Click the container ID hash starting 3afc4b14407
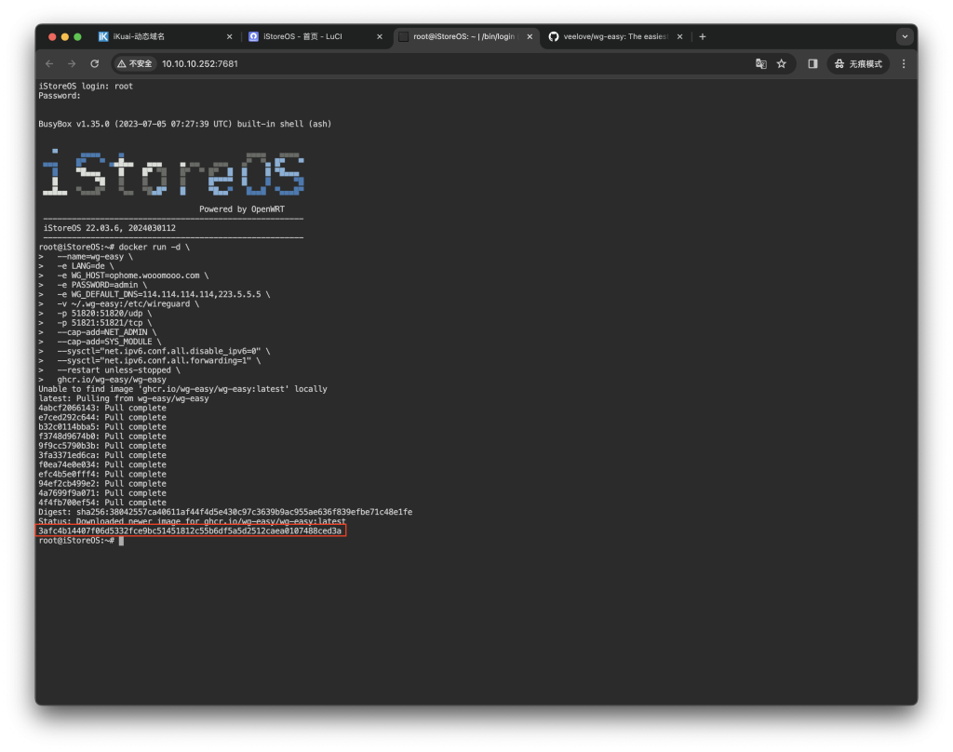953x752 pixels. tap(190, 531)
